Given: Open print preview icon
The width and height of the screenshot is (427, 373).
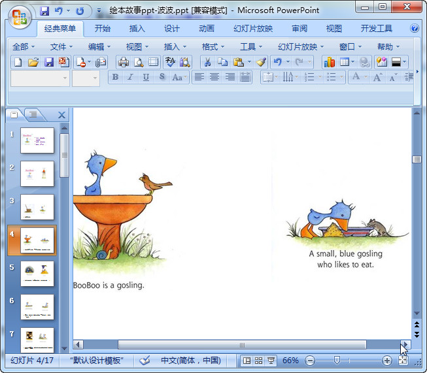Looking at the screenshot, I should [139, 62].
